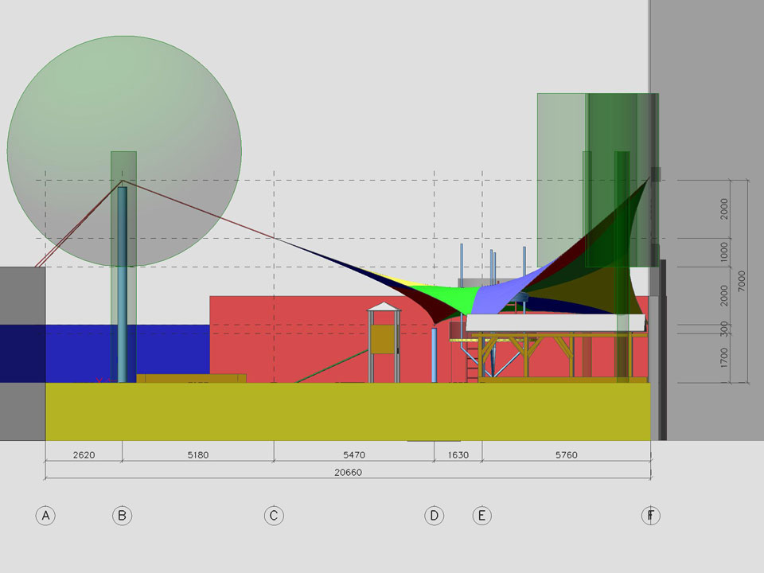
Task: Click grid axis marker E
Action: tap(481, 516)
